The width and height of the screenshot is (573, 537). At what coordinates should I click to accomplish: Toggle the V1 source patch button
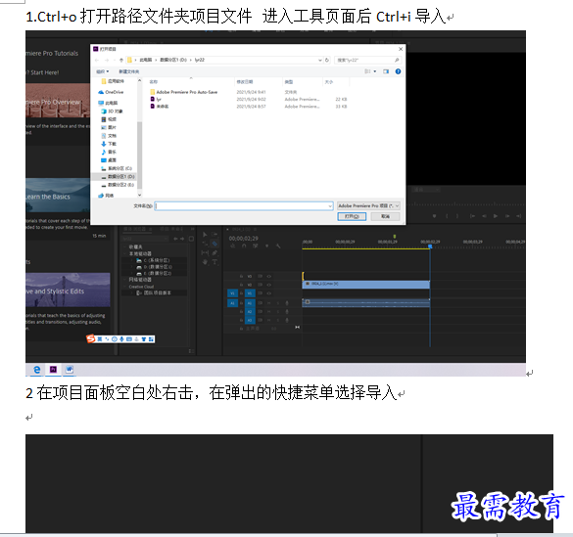(232, 292)
